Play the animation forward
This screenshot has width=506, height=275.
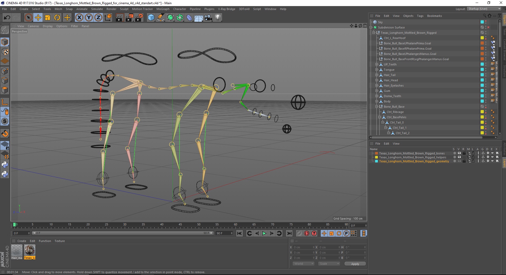tap(264, 233)
